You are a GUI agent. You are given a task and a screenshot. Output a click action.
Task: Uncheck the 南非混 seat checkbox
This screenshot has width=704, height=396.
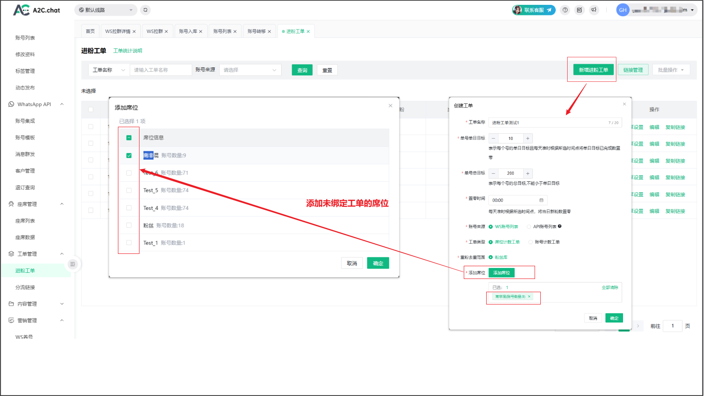click(x=129, y=155)
